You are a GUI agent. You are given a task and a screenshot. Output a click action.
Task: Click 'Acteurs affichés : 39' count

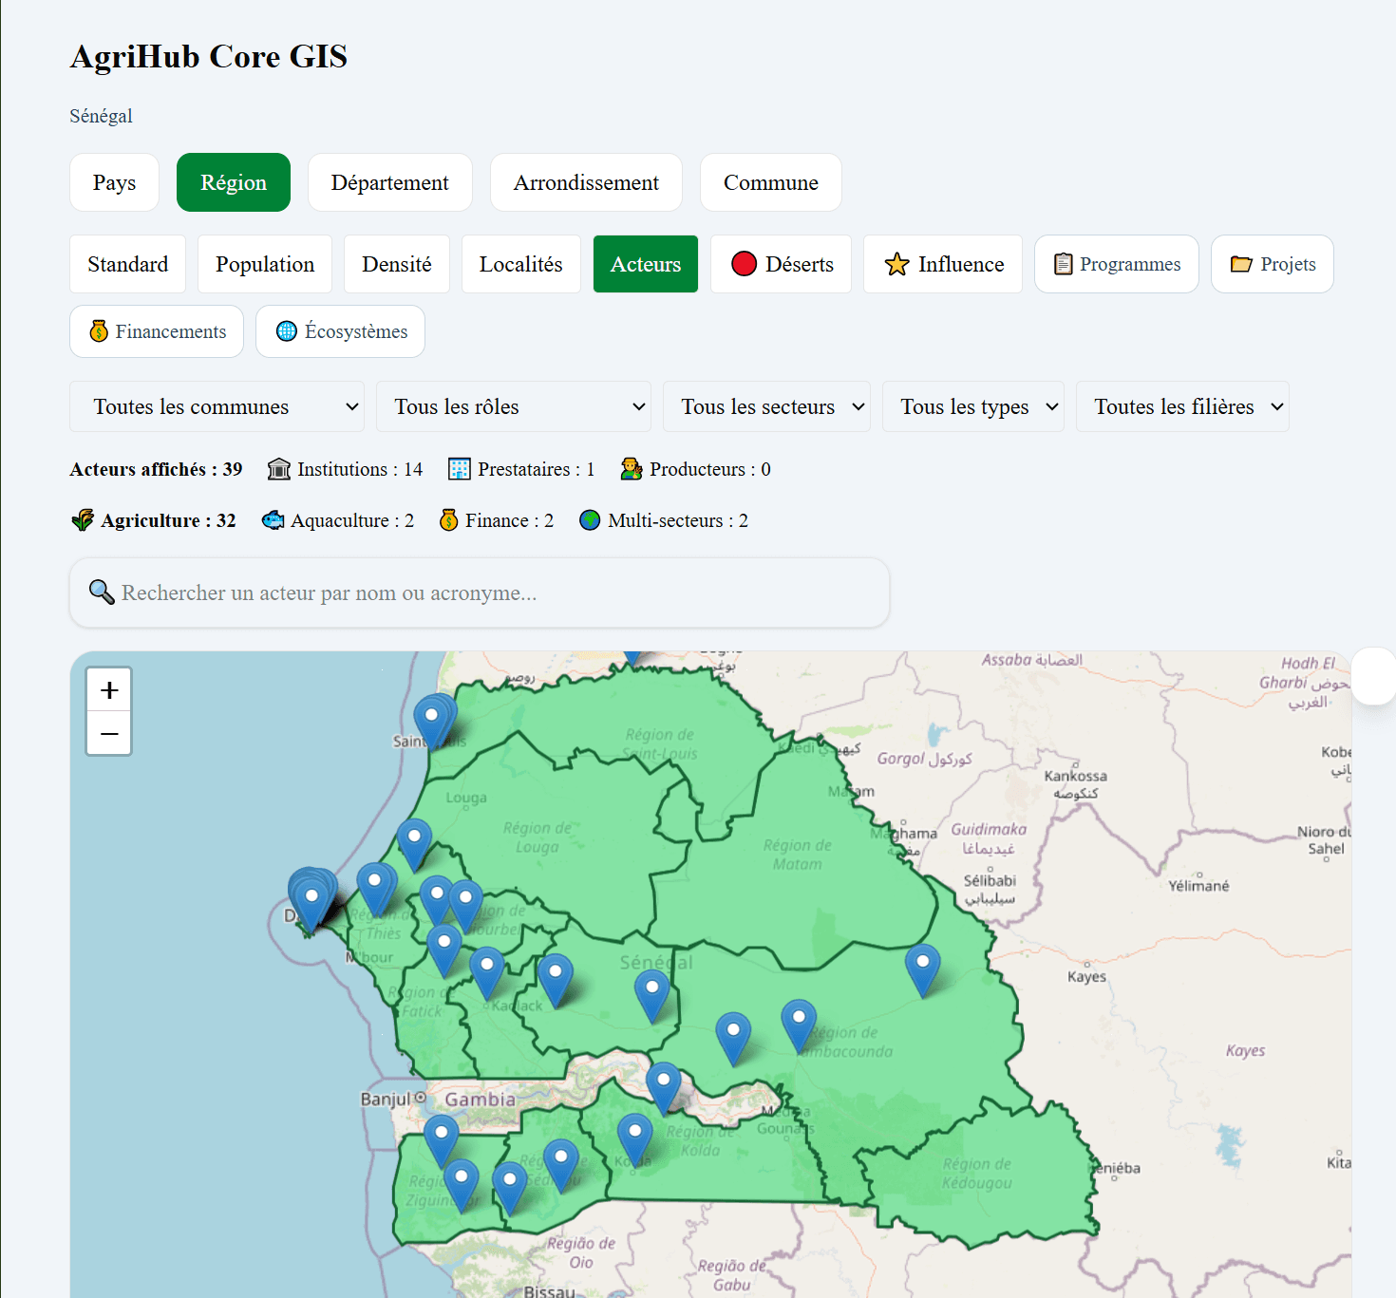pos(156,469)
